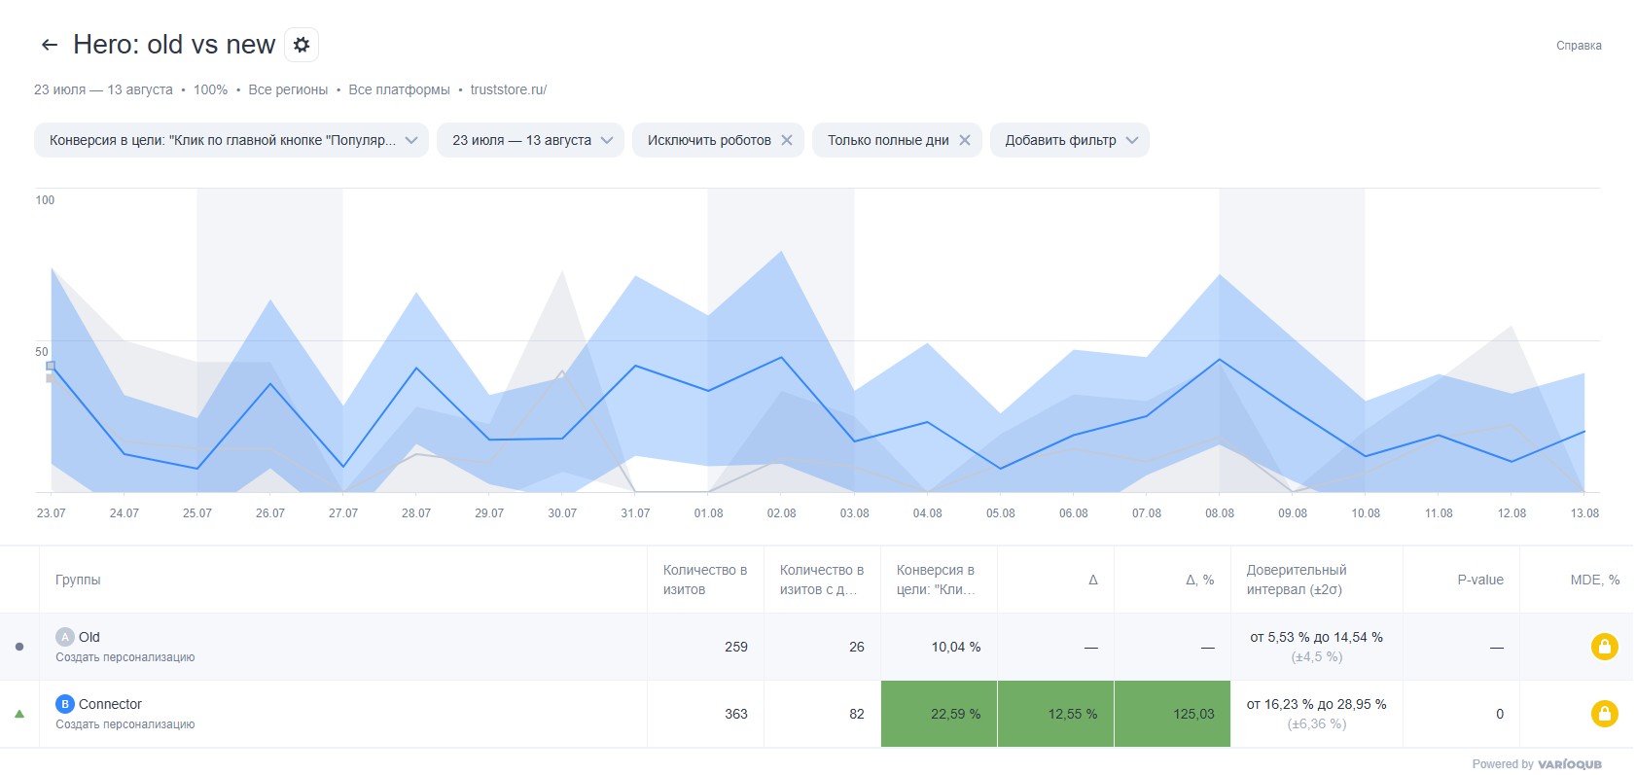
Task: Open the Добавить фильтр dropdown
Action: 1070,140
